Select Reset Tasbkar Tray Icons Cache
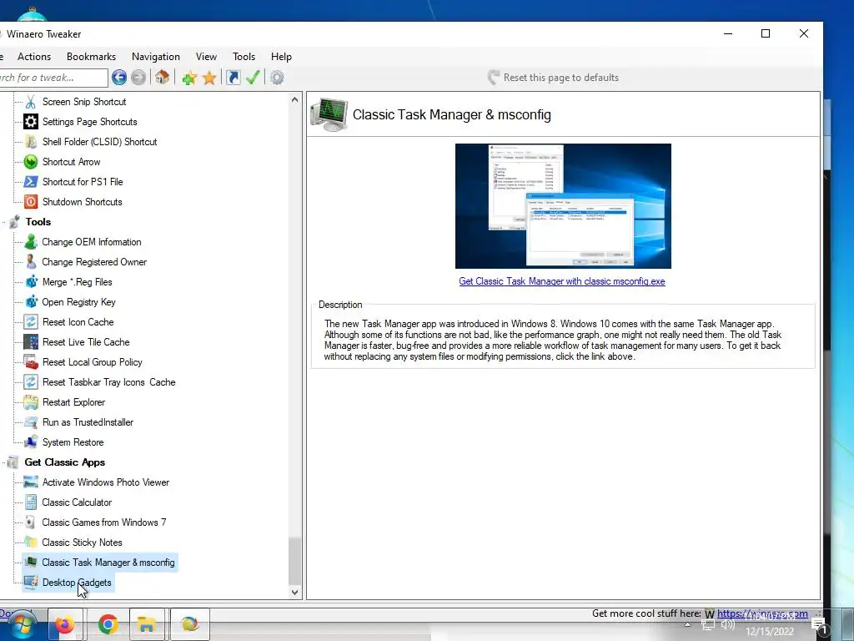Image resolution: width=854 pixels, height=641 pixels. tap(109, 382)
